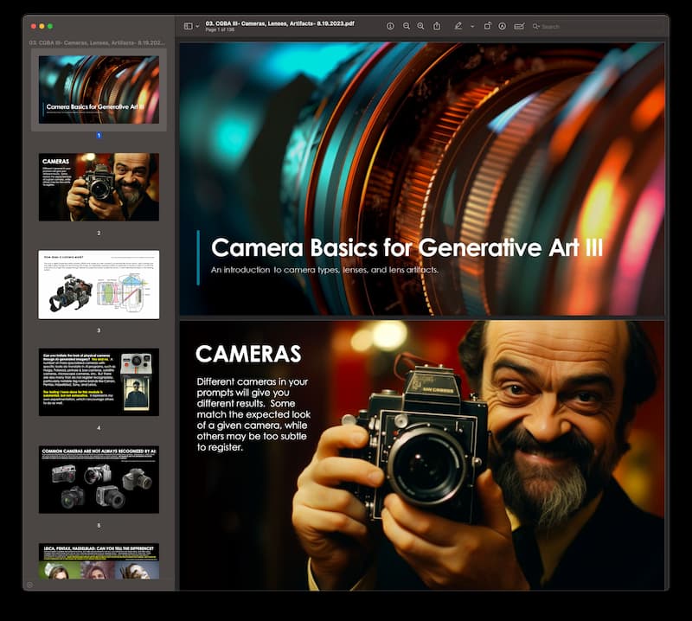Select page 1 title slide thumbnail
The width and height of the screenshot is (692, 621).
[x=99, y=89]
